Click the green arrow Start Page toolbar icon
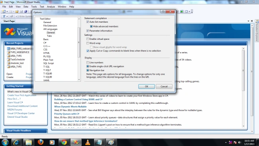The width and height of the screenshot is (259, 146). click(x=182, y=12)
